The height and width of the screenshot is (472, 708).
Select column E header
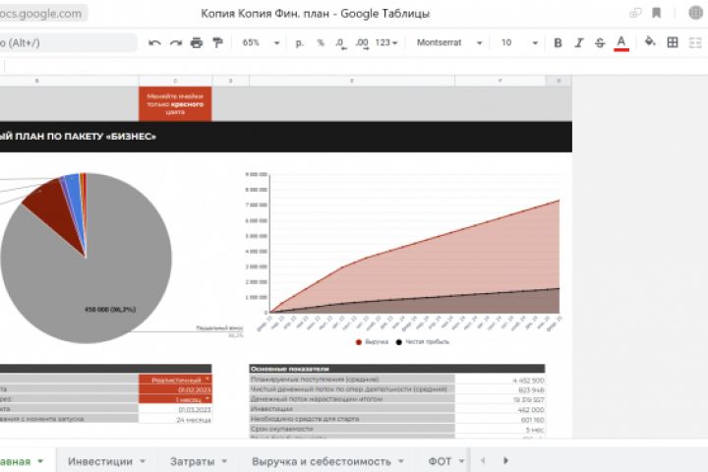tap(352, 81)
